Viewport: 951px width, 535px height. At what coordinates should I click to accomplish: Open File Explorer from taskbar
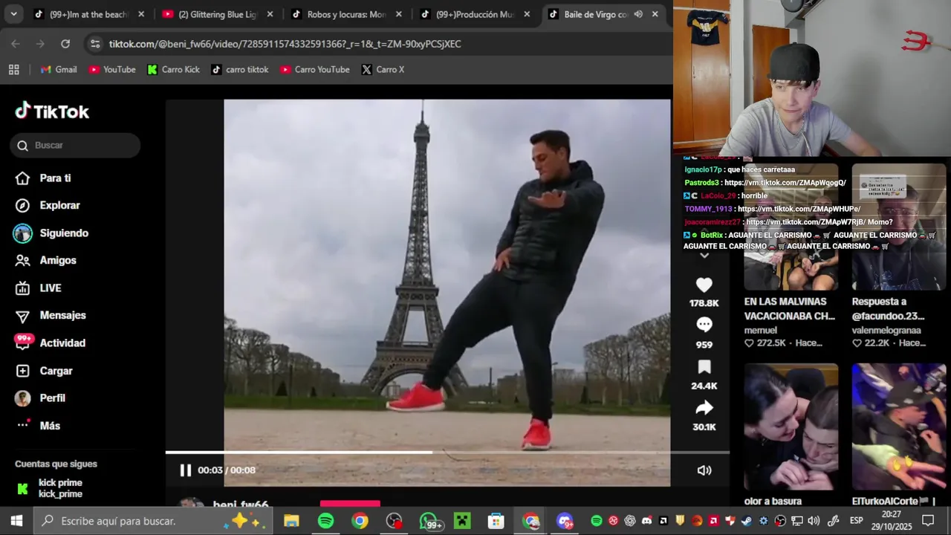(291, 521)
